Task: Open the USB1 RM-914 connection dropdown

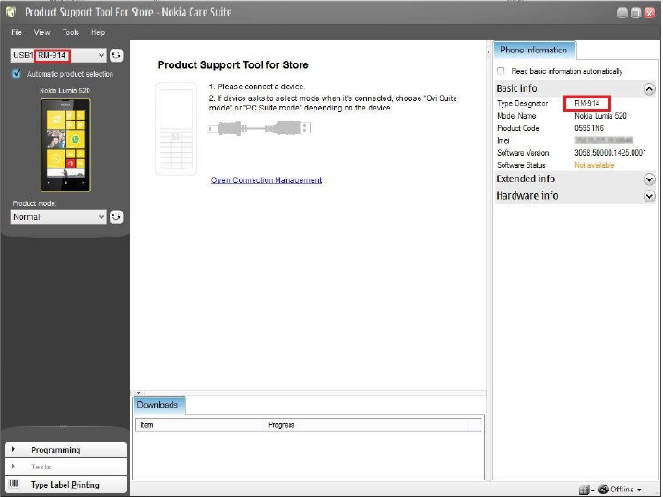Action: pos(58,55)
